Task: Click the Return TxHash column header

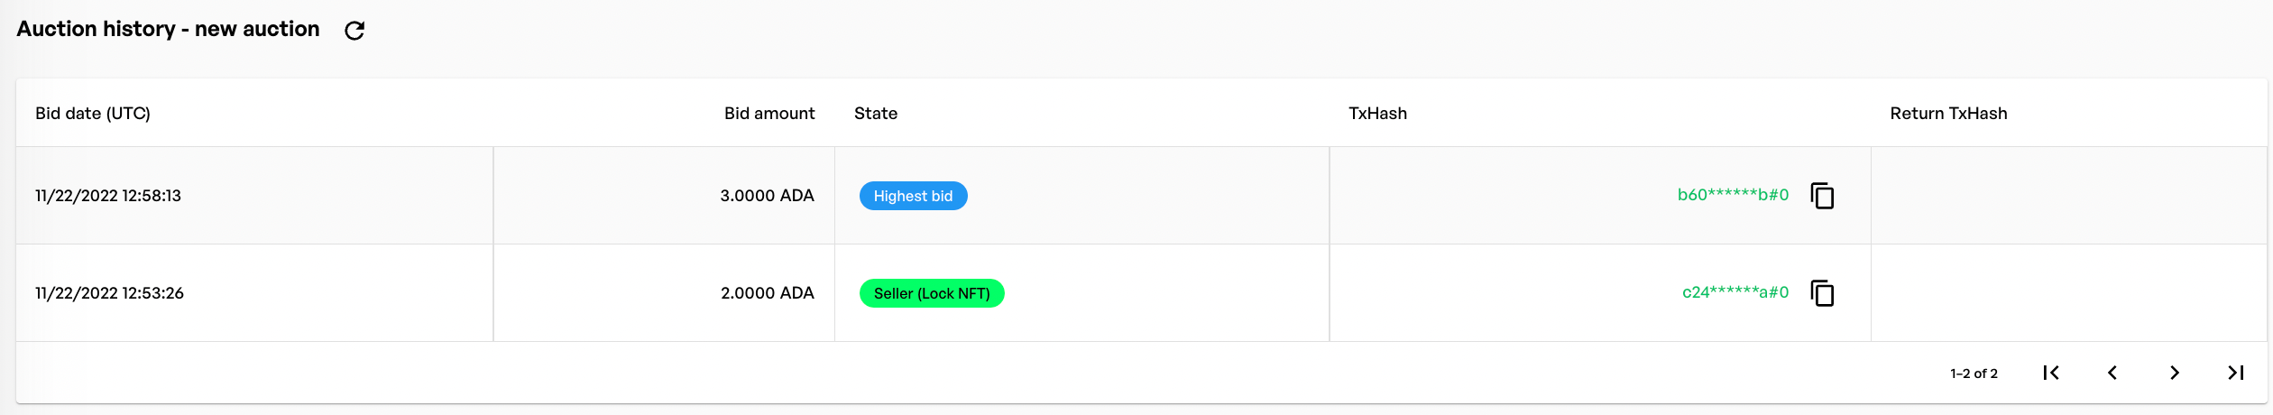Action: coord(1948,114)
